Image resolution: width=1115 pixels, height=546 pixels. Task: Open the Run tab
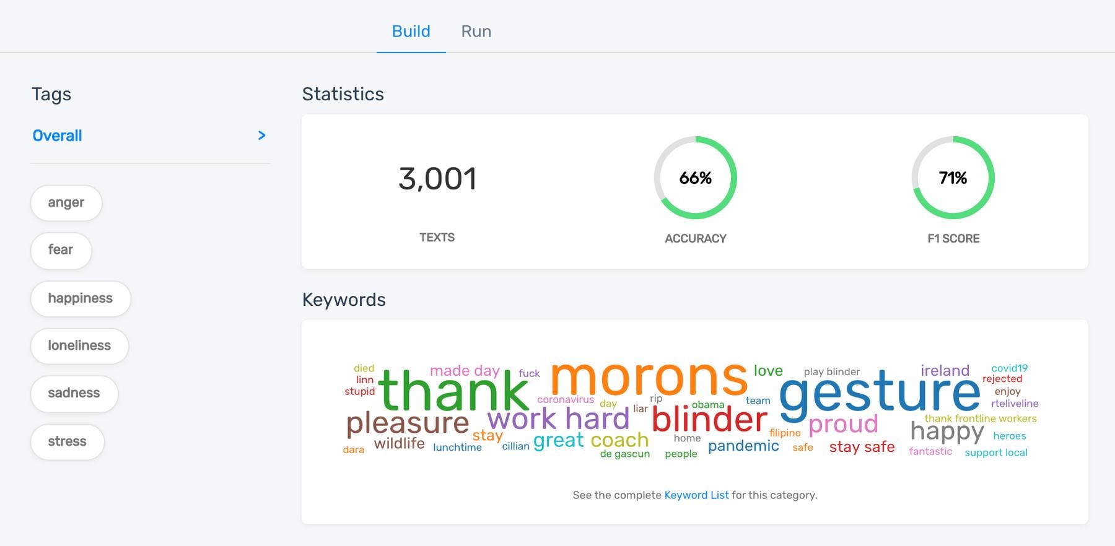coord(476,32)
